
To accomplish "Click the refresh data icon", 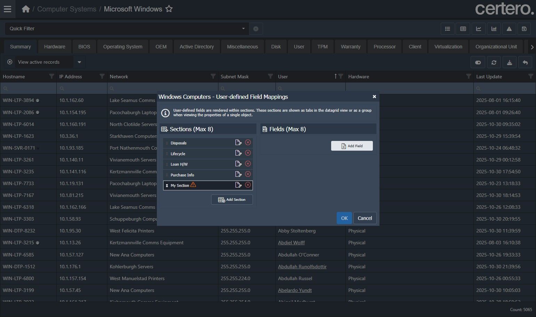I will coord(494,62).
